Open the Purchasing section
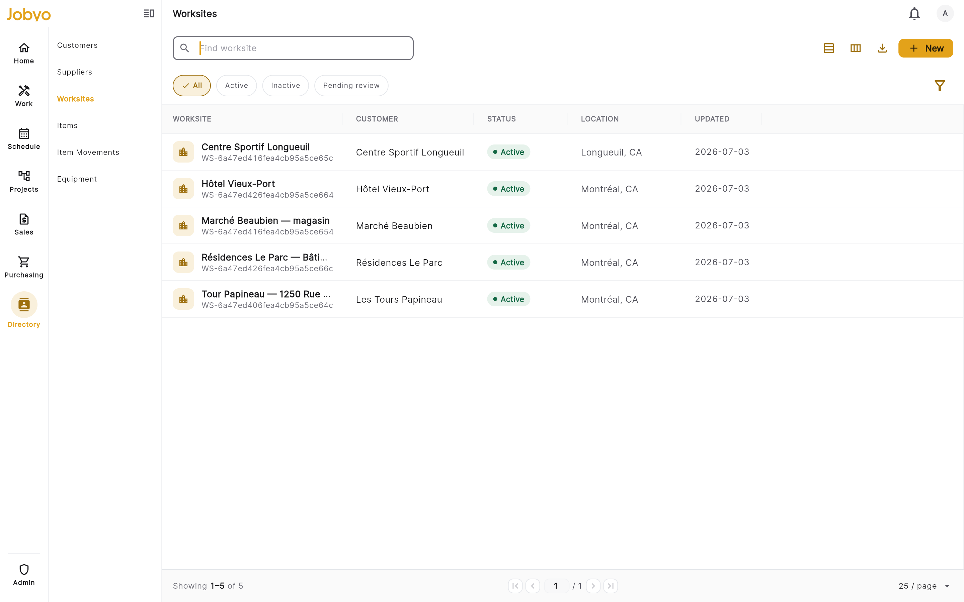This screenshot has height=602, width=964. (x=24, y=267)
